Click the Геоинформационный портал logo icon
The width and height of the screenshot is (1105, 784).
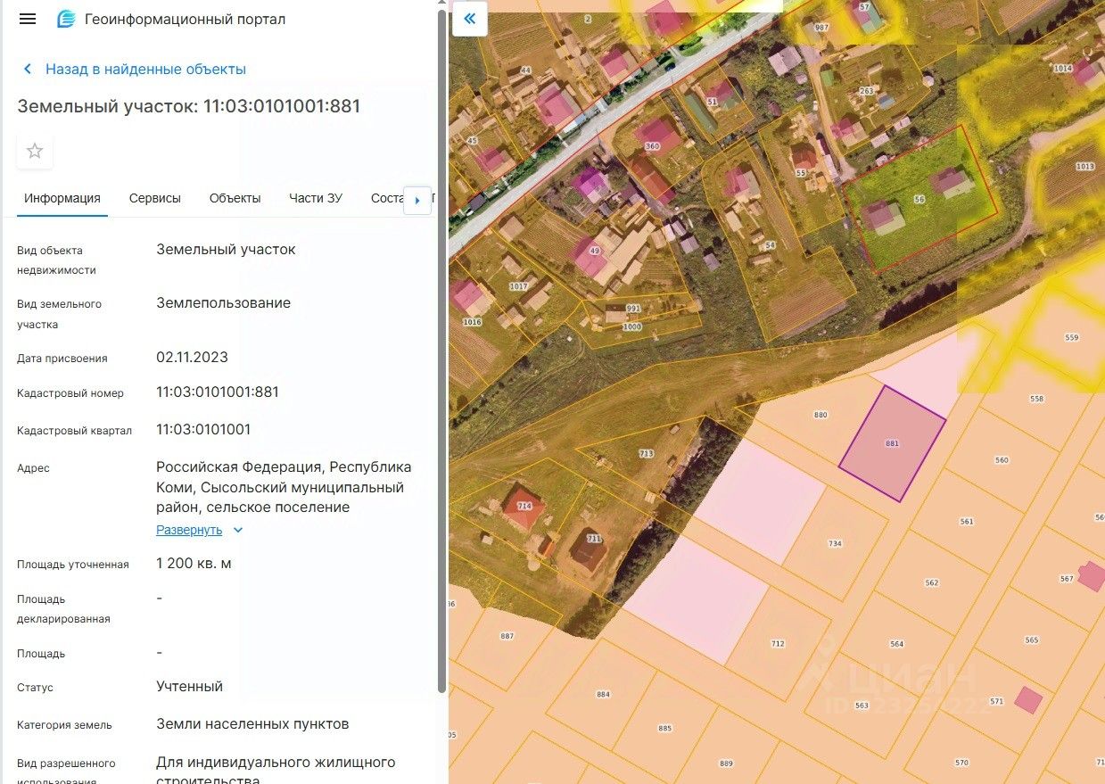pyautogui.click(x=66, y=19)
